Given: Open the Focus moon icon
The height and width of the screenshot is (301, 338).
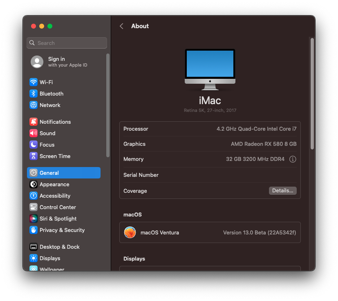Looking at the screenshot, I should coord(34,145).
